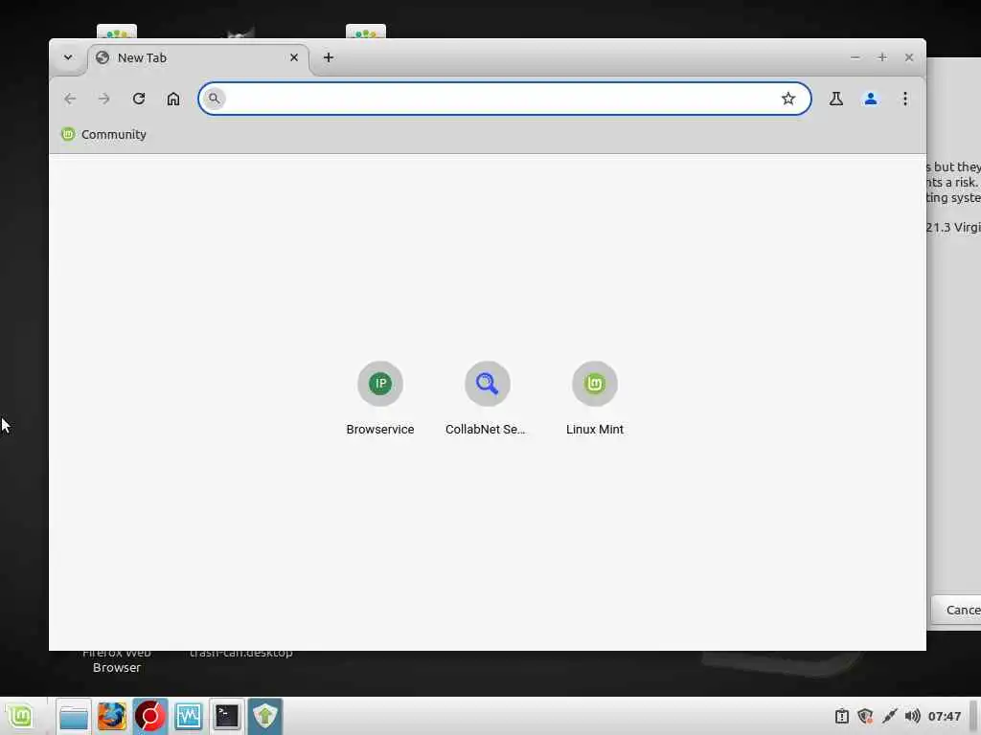Image resolution: width=981 pixels, height=735 pixels.
Task: Open the Community bookmark
Action: [103, 134]
